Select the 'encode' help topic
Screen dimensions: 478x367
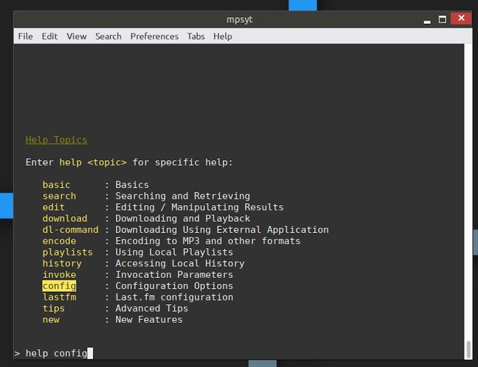[59, 241]
